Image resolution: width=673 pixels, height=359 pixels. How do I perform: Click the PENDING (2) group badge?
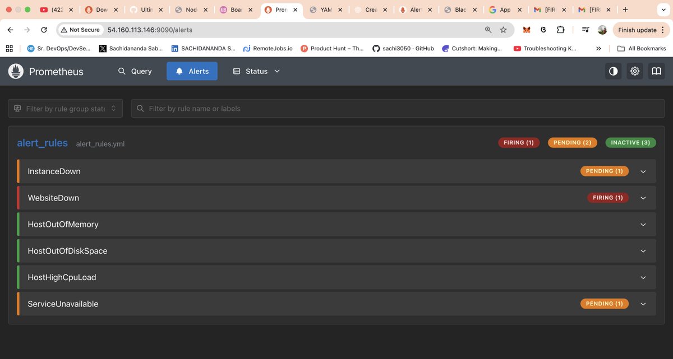coord(573,143)
